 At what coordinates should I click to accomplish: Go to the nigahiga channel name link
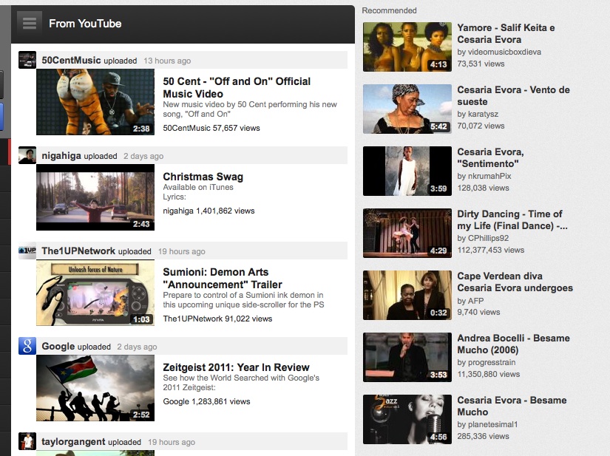(x=61, y=156)
